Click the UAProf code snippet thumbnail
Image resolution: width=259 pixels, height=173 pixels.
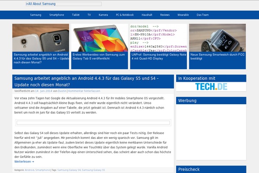(158, 38)
